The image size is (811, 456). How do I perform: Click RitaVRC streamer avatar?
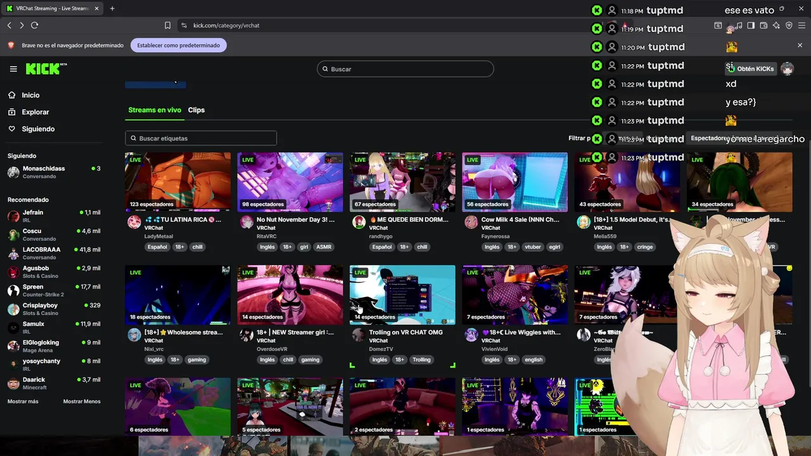(x=246, y=222)
